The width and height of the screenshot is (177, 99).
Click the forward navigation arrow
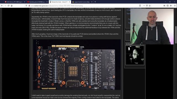(x=5, y=5)
